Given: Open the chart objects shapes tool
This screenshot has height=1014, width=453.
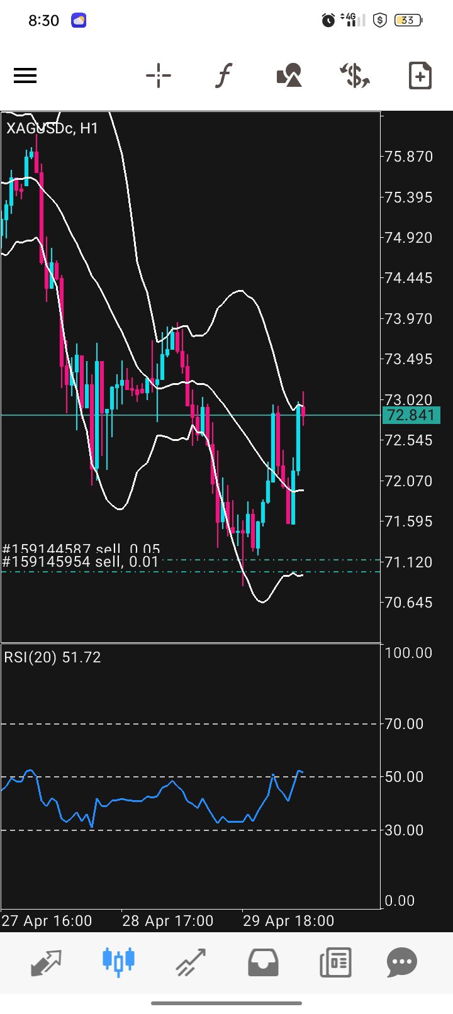Looking at the screenshot, I should [x=289, y=76].
